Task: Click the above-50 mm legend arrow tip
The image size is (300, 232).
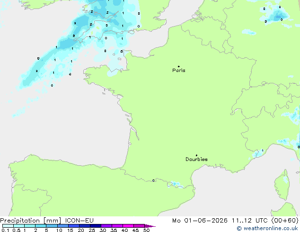Action: click(x=150, y=226)
